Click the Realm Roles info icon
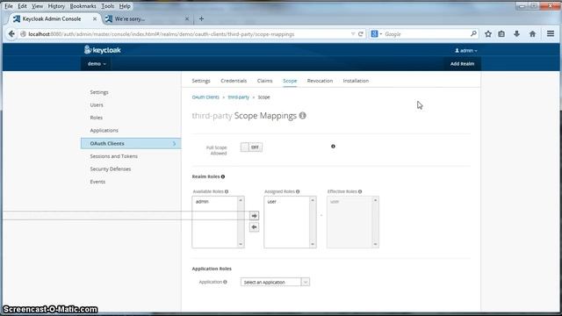Screen dimensions: 562x316 click(223, 176)
